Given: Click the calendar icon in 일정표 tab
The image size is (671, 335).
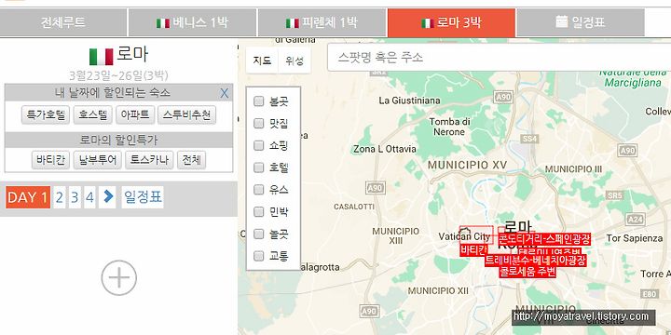Looking at the screenshot, I should click(x=561, y=21).
